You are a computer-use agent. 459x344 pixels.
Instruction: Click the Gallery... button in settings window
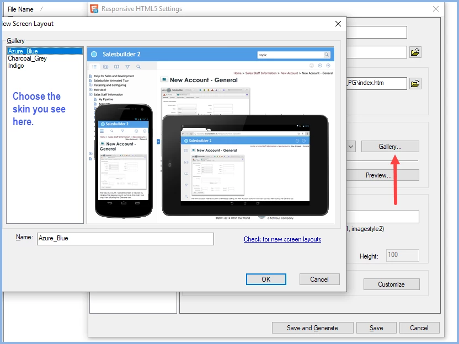(390, 147)
